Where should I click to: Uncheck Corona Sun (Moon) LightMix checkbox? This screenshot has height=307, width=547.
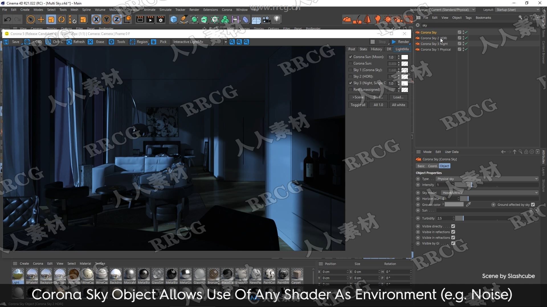tap(350, 57)
